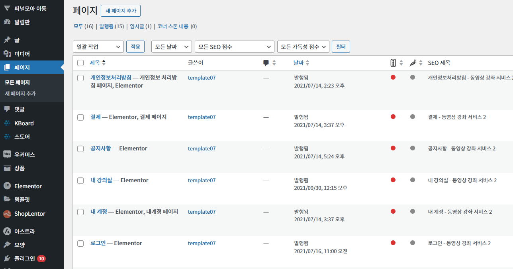Open the 로그인 page title link
Viewport: 513px width, 269px height.
(98, 243)
